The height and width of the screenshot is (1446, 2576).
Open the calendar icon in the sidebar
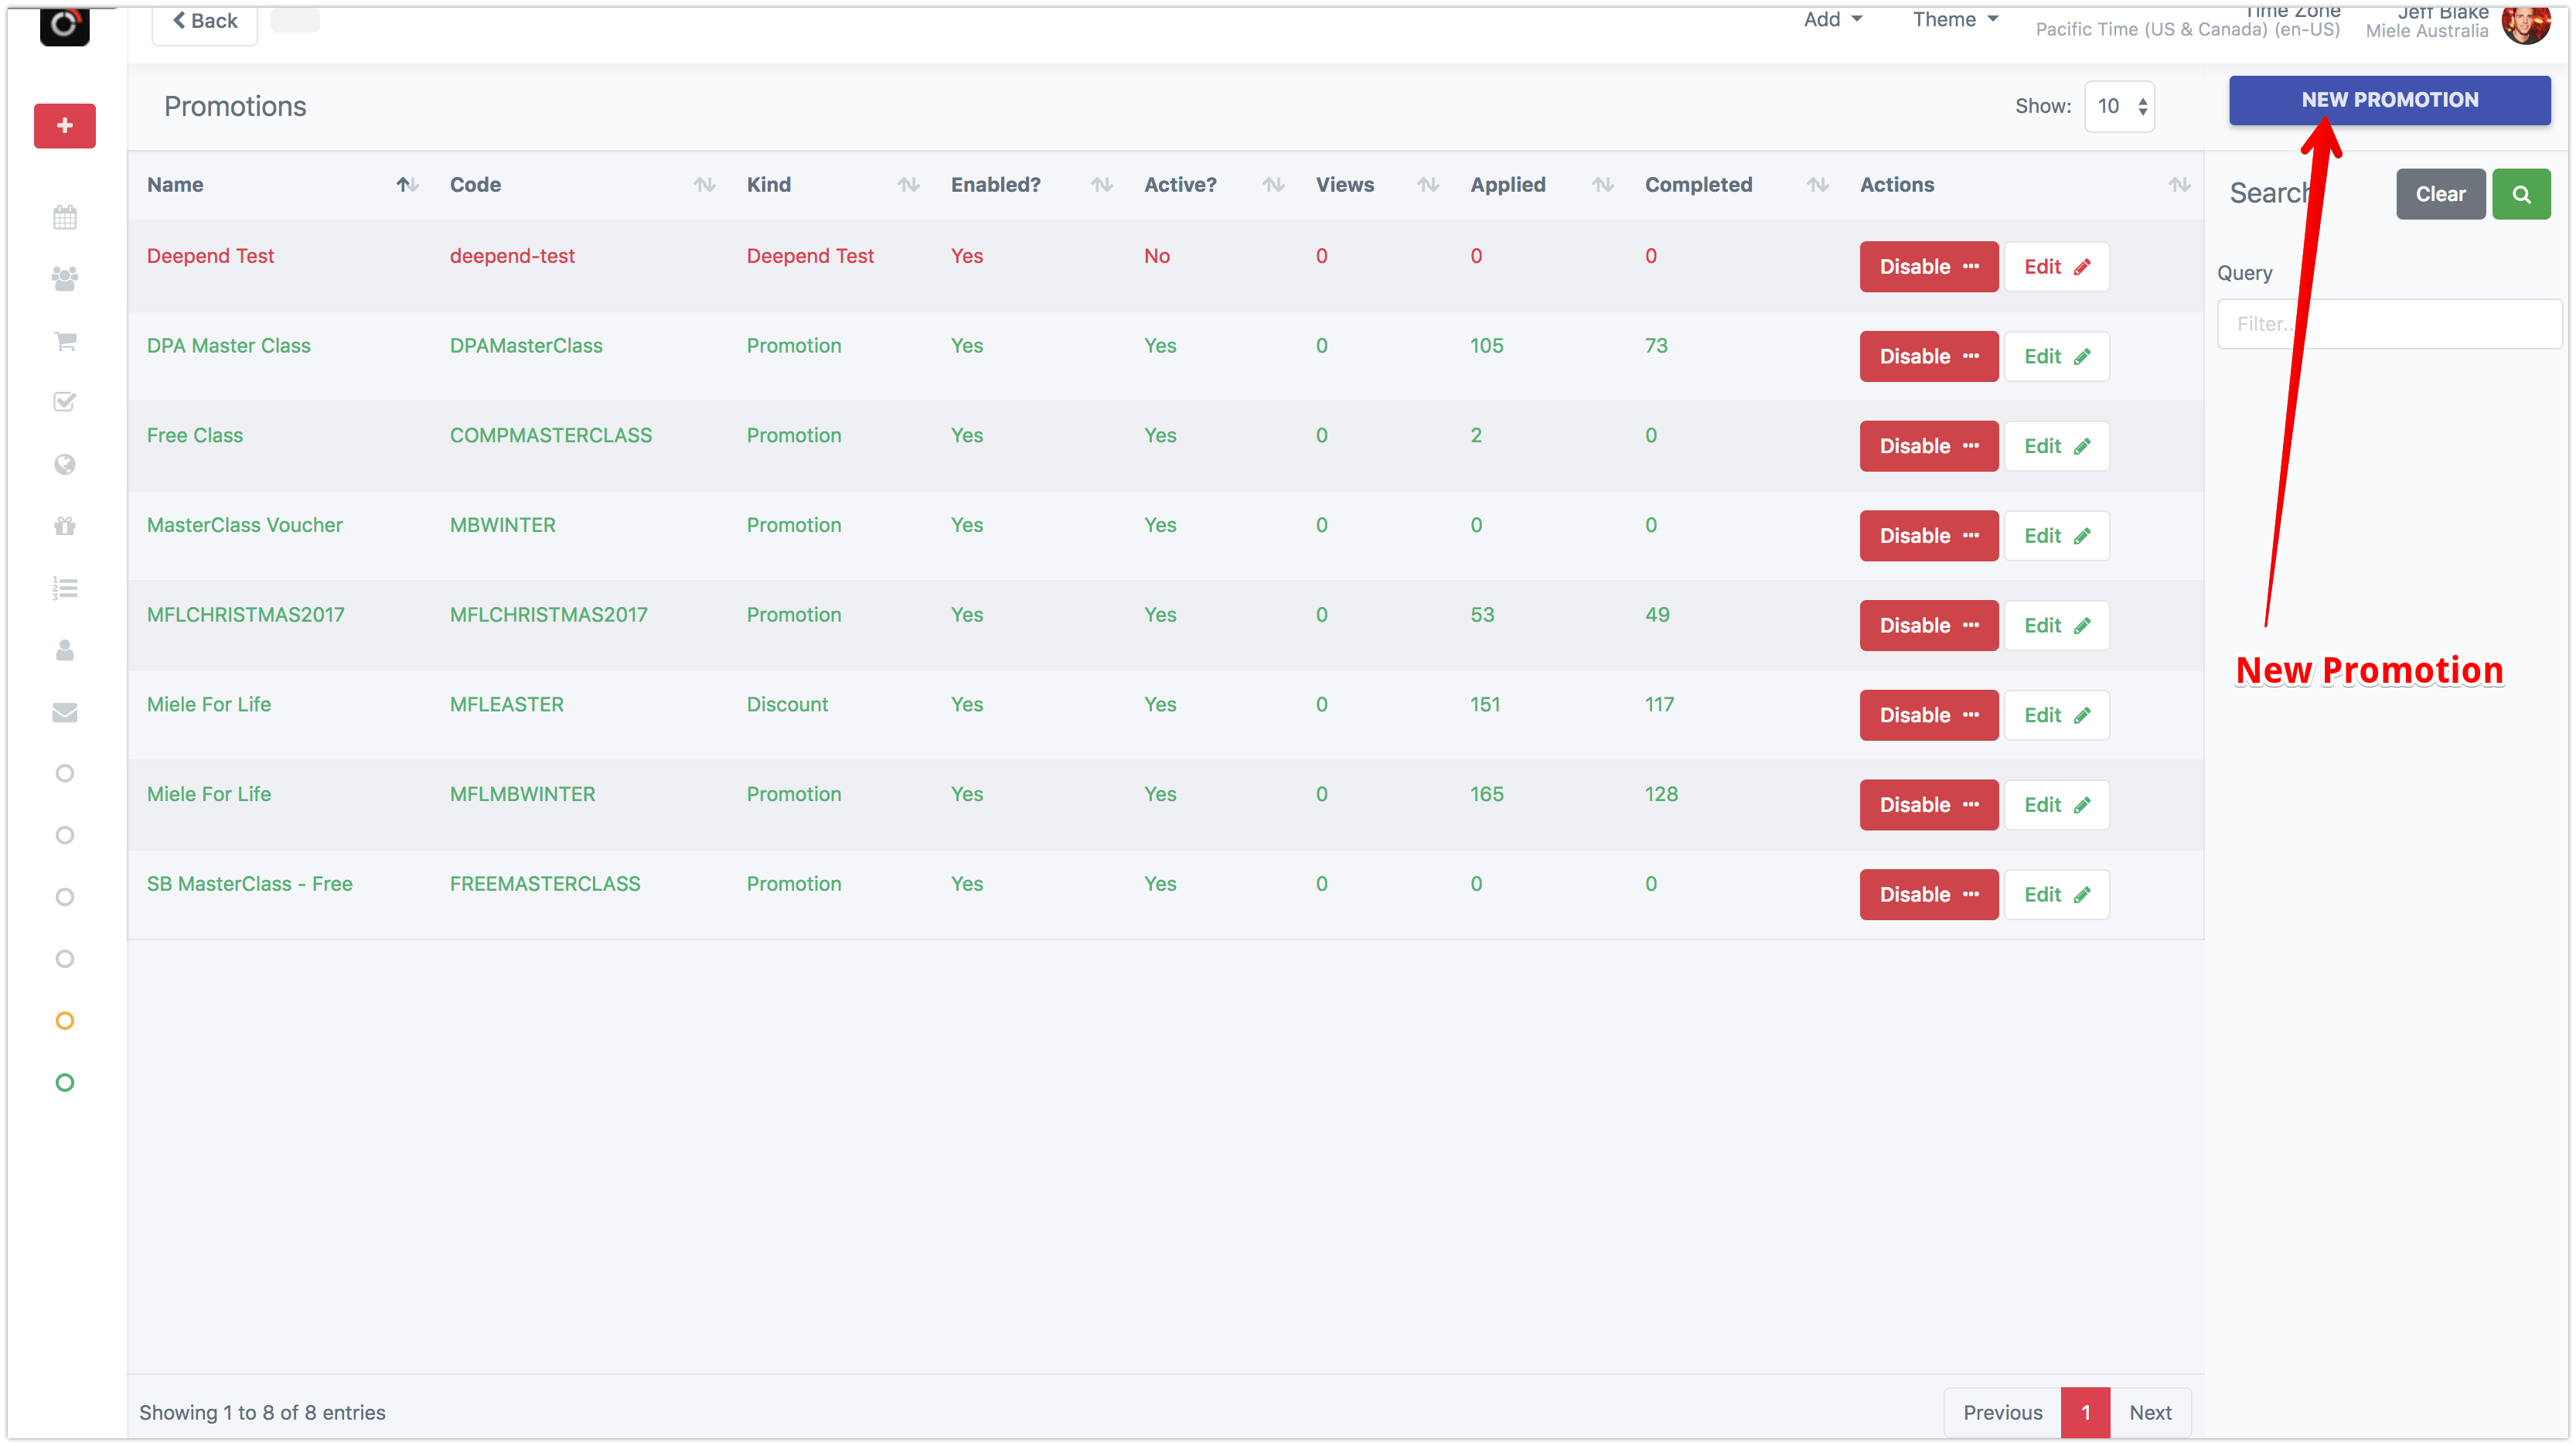point(65,217)
